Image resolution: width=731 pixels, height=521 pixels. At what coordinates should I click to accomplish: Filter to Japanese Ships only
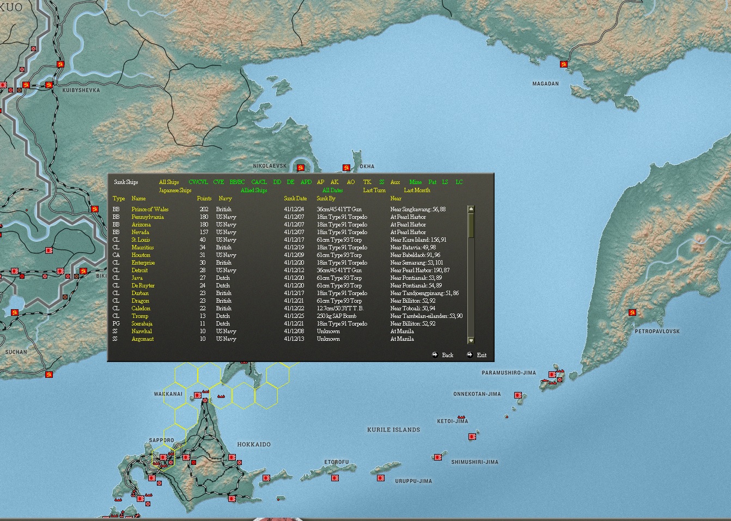click(175, 190)
